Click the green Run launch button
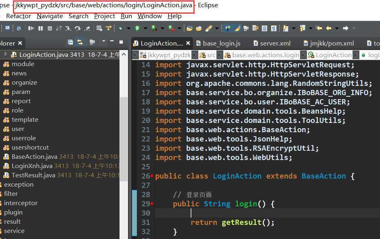The image size is (380, 239). 137,28
